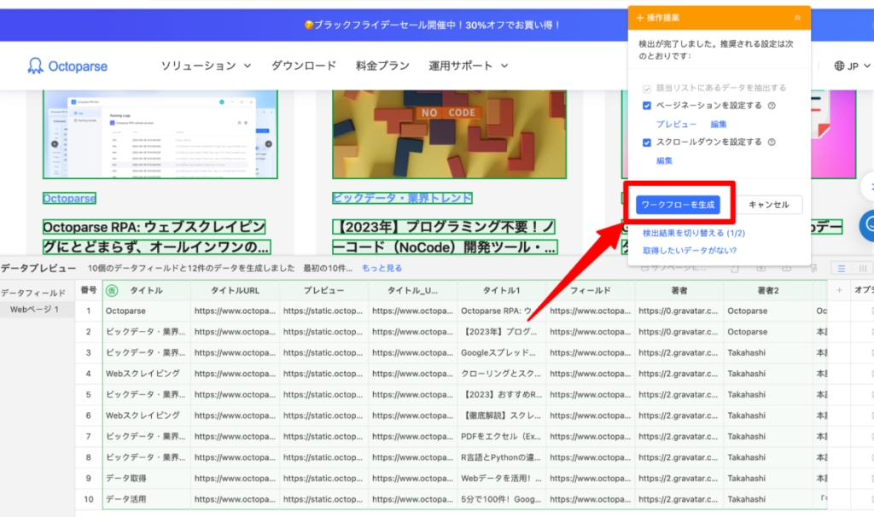
Task: Click 検出結果を切り替える (1/2) link
Action: 693,233
